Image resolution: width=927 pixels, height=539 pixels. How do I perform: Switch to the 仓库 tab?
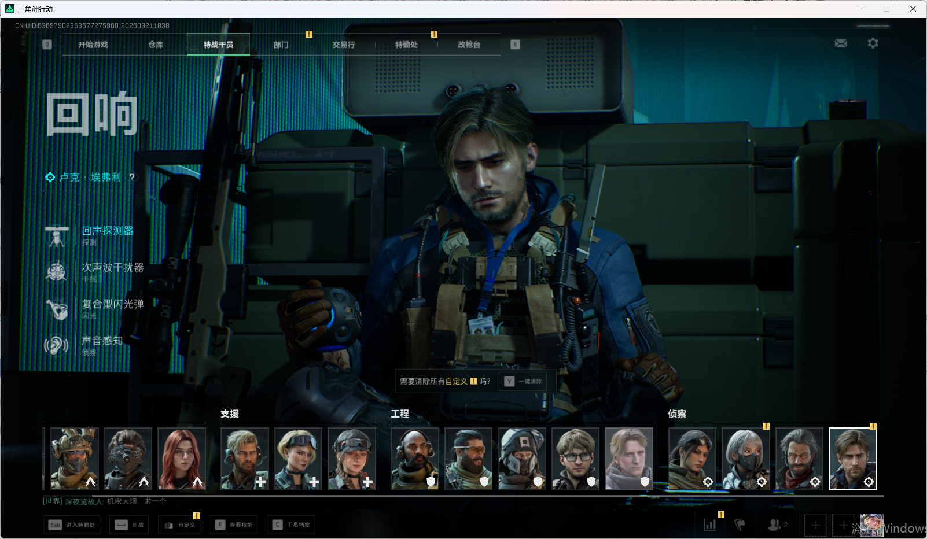click(x=156, y=45)
